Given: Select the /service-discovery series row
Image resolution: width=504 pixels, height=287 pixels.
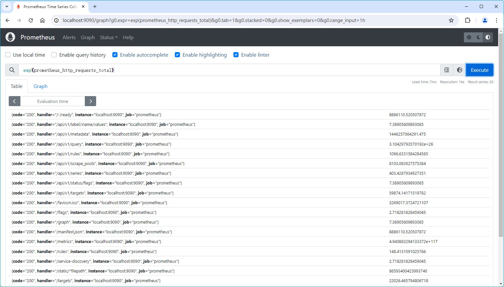Looking at the screenshot, I should [249, 261].
